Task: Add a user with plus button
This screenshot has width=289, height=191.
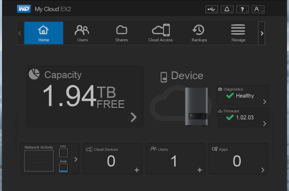Action: [x=200, y=170]
